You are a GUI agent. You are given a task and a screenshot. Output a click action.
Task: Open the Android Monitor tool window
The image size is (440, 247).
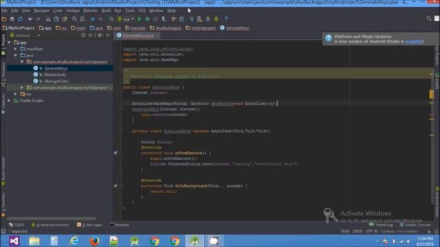pos(50,225)
